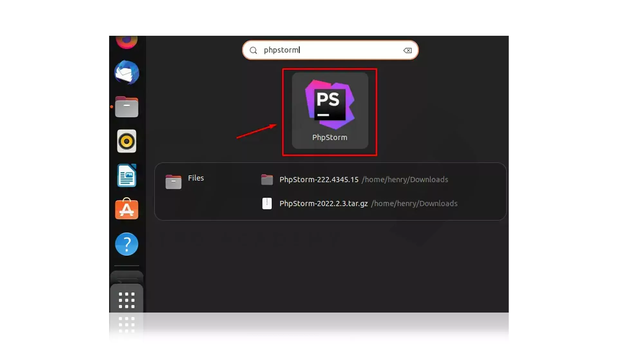This screenshot has width=618, height=348.
Task: Open Rhythmbox music player in dock
Action: click(127, 141)
